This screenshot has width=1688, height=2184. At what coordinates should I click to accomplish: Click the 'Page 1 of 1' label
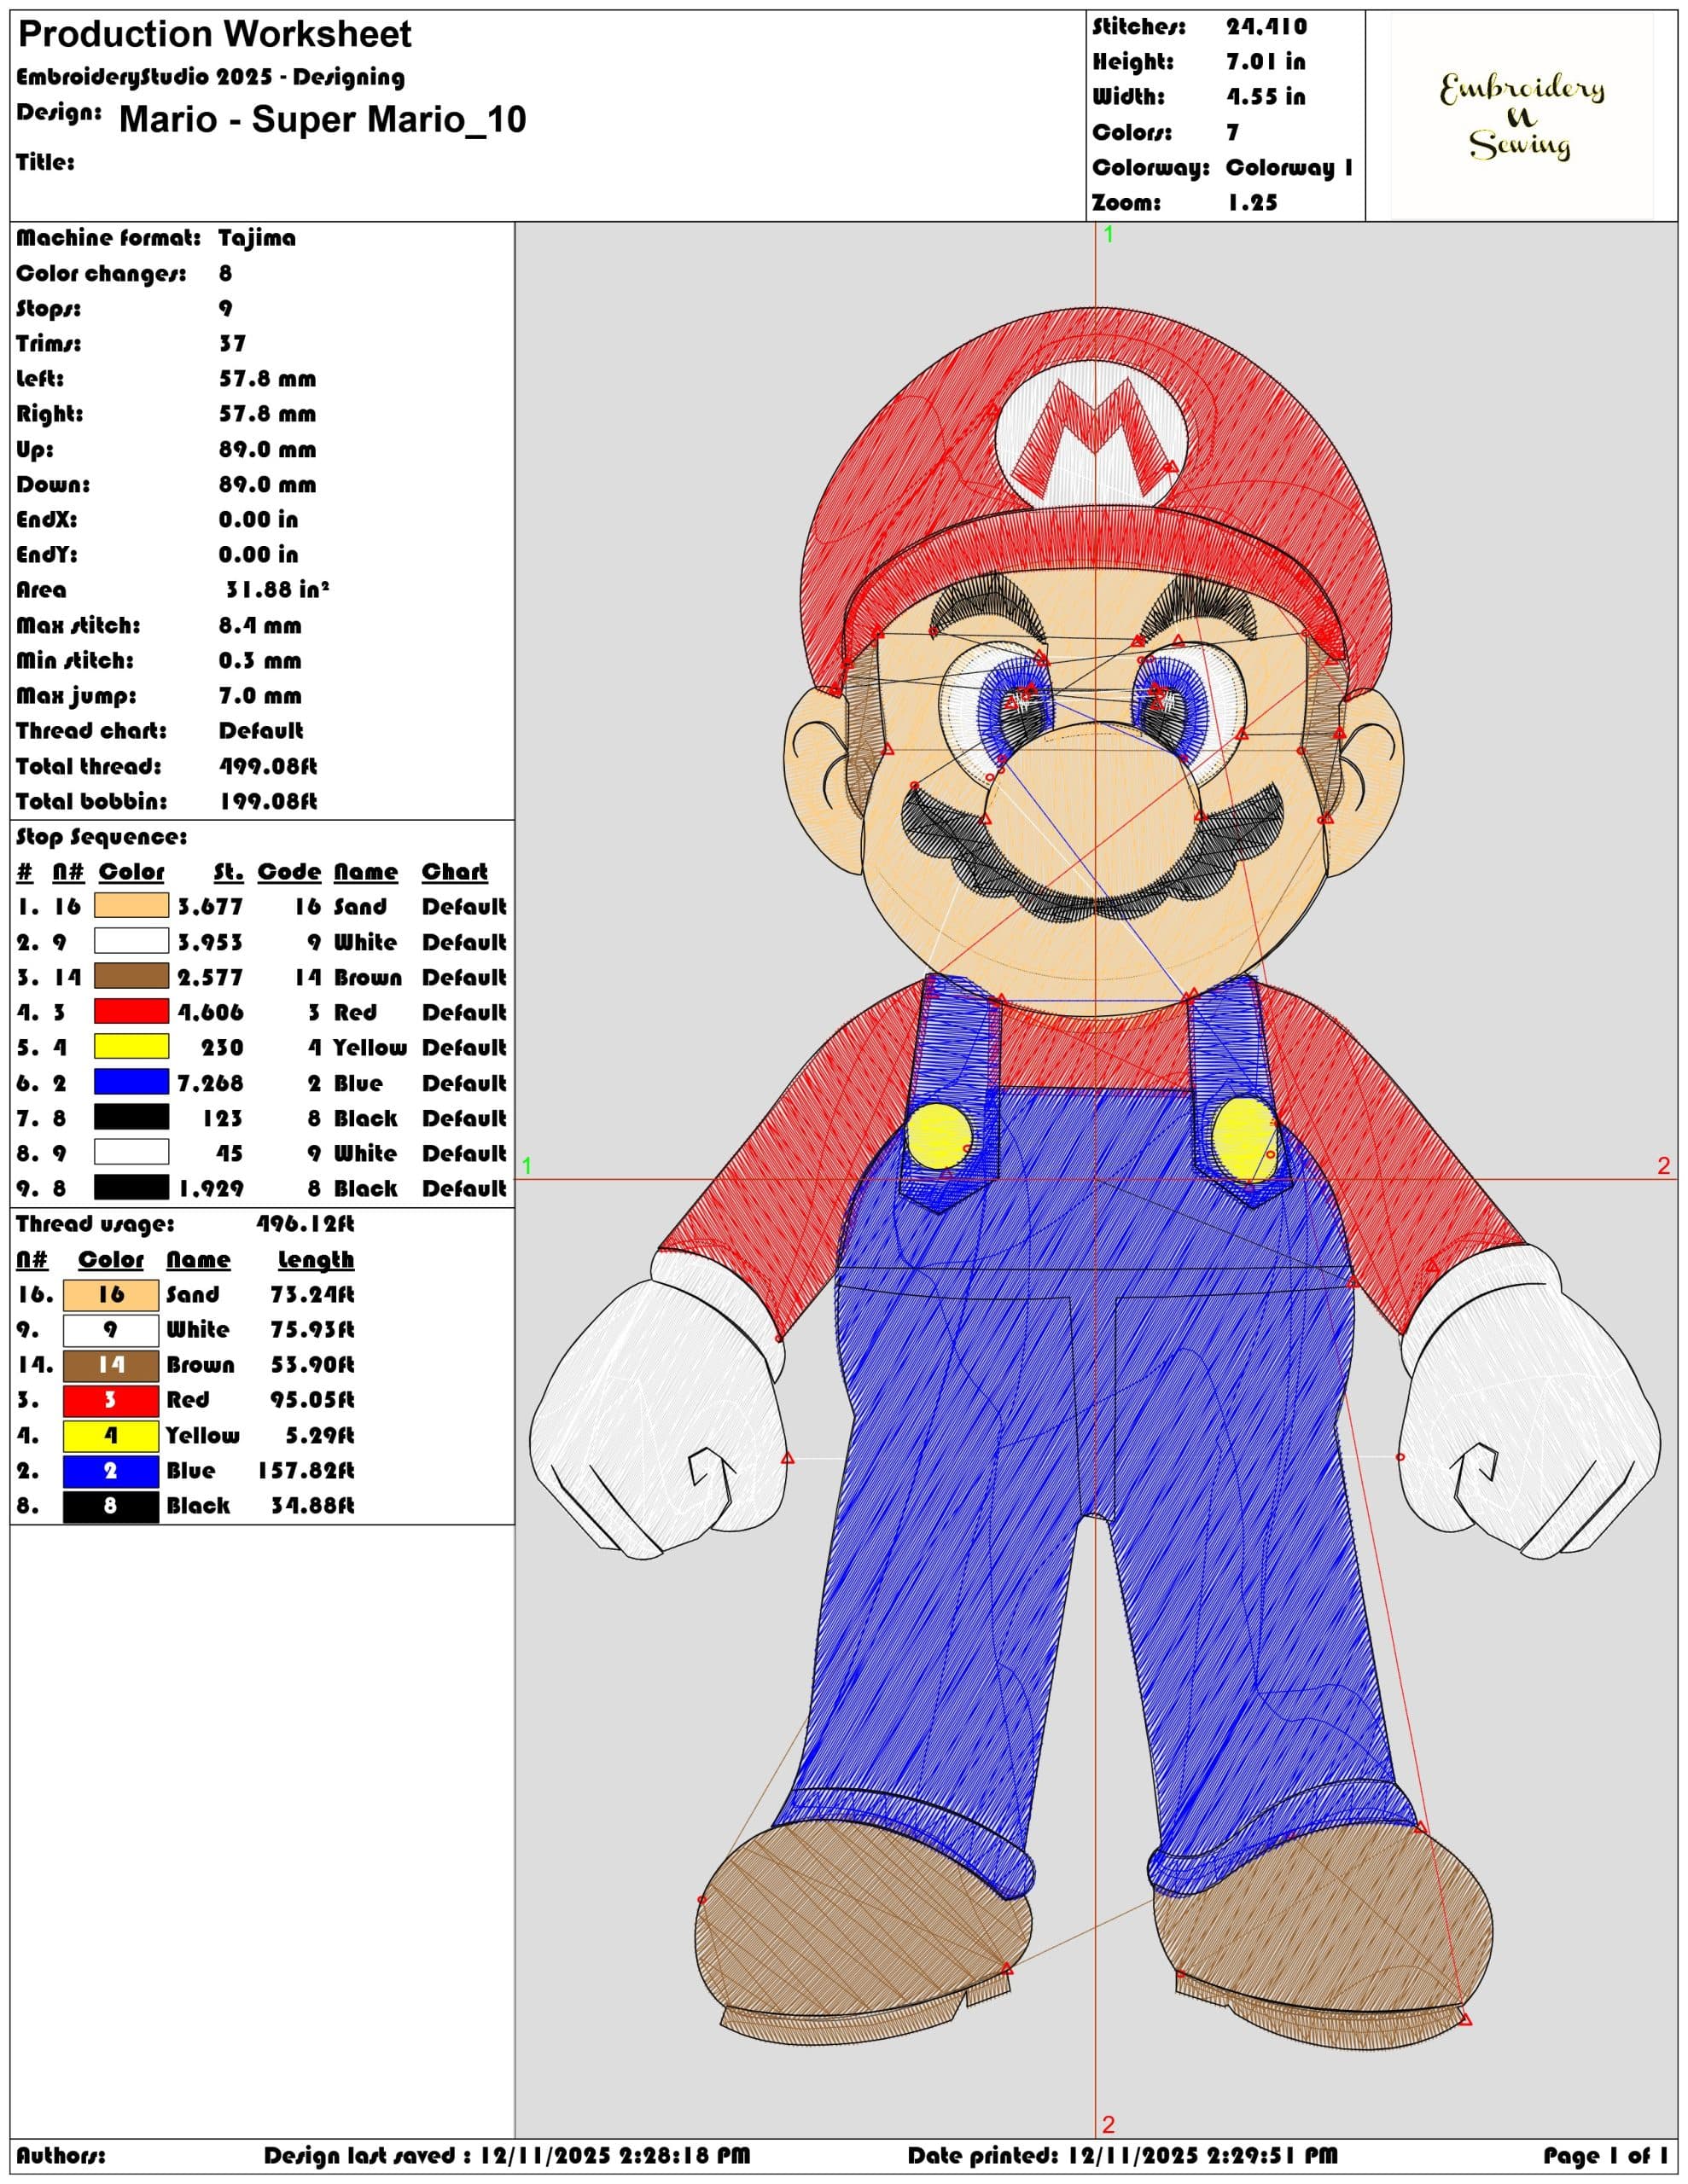point(1606,2155)
